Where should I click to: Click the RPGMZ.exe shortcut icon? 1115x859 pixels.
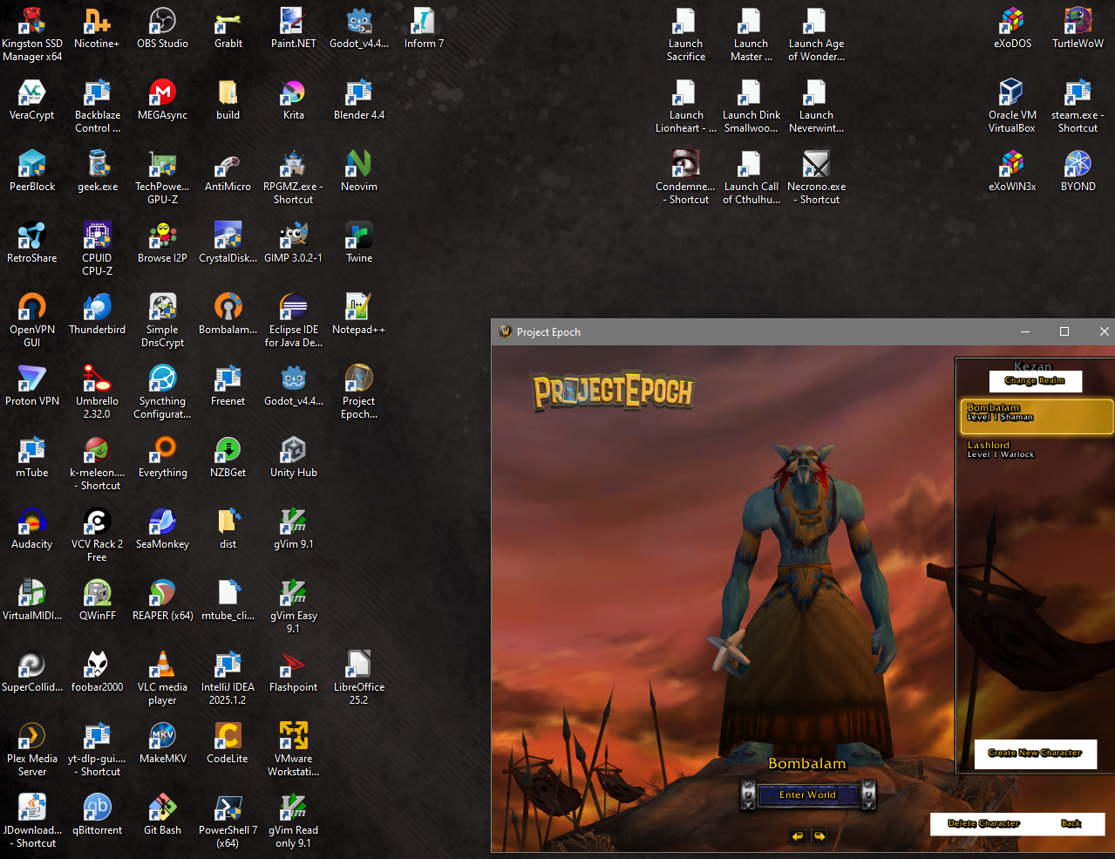pyautogui.click(x=293, y=178)
